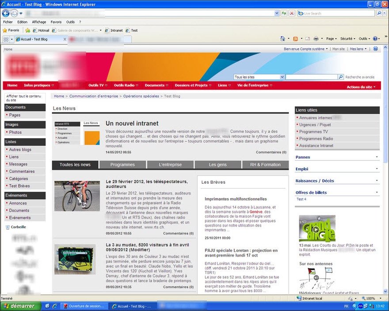The image size is (389, 311).
Task: Click the site search magnifier icon
Action: pos(341,77)
